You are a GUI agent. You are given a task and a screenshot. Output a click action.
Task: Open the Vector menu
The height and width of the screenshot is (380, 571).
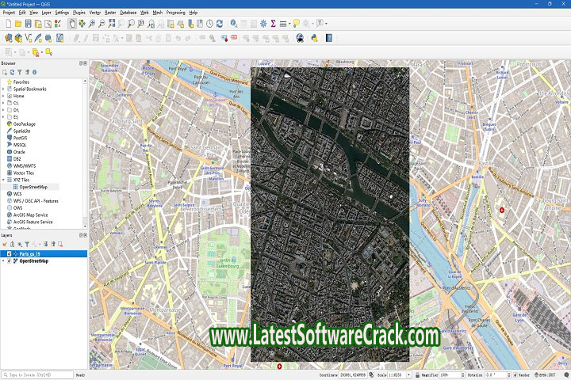94,13
